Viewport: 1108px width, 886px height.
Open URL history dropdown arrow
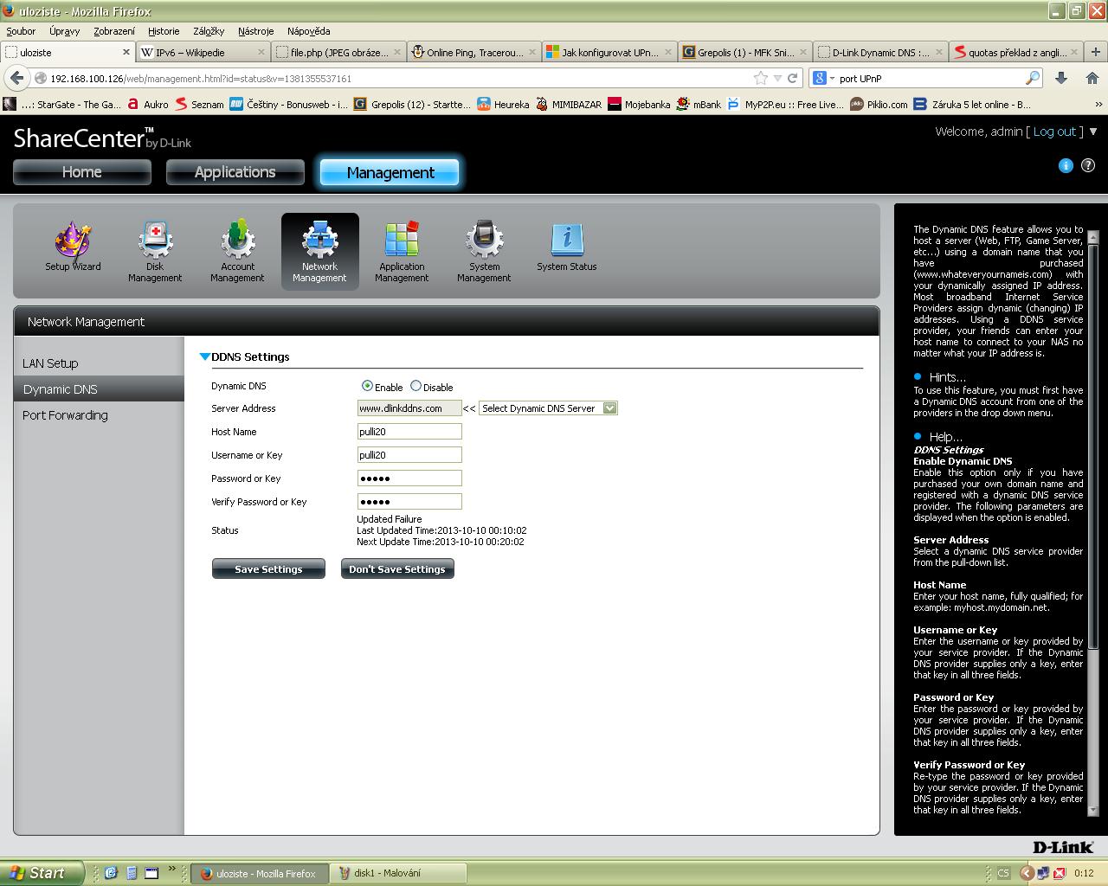(777, 78)
